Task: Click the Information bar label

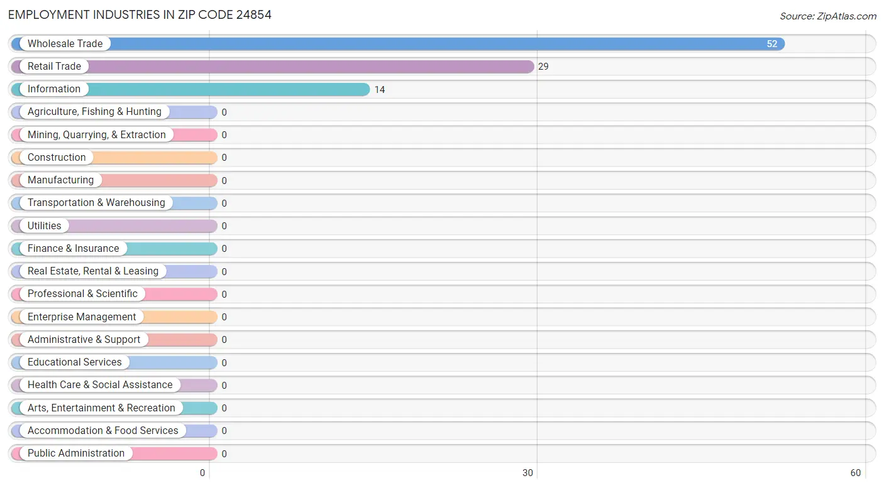Action: click(x=54, y=89)
